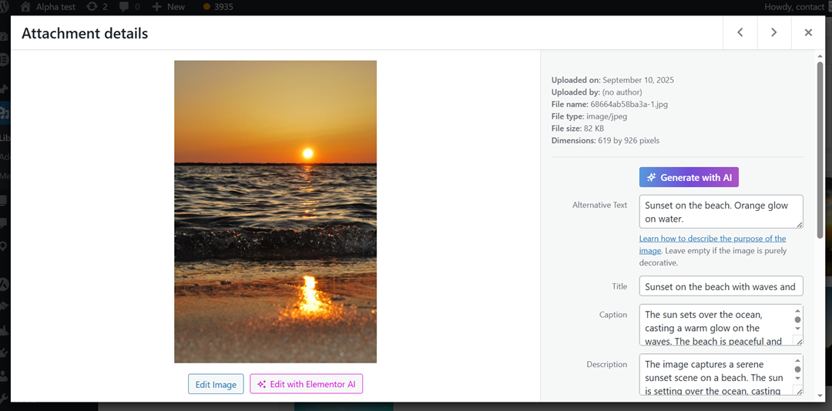832x411 pixels.
Task: Click inside the Caption text area
Action: 713,326
